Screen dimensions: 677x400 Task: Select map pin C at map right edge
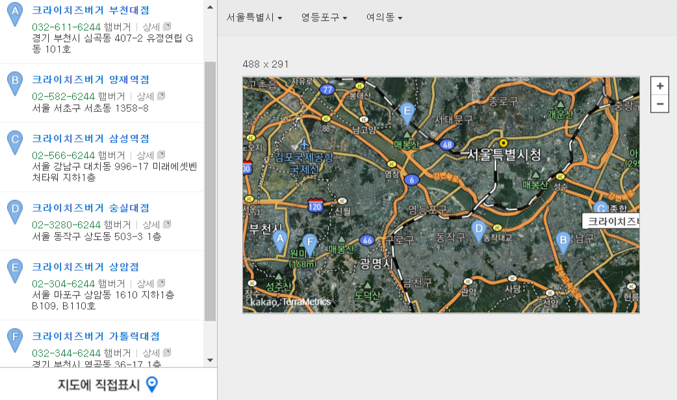(601, 207)
